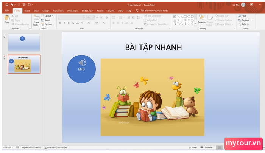Expand the Section dropdown
265x153 pixels.
click(47, 24)
